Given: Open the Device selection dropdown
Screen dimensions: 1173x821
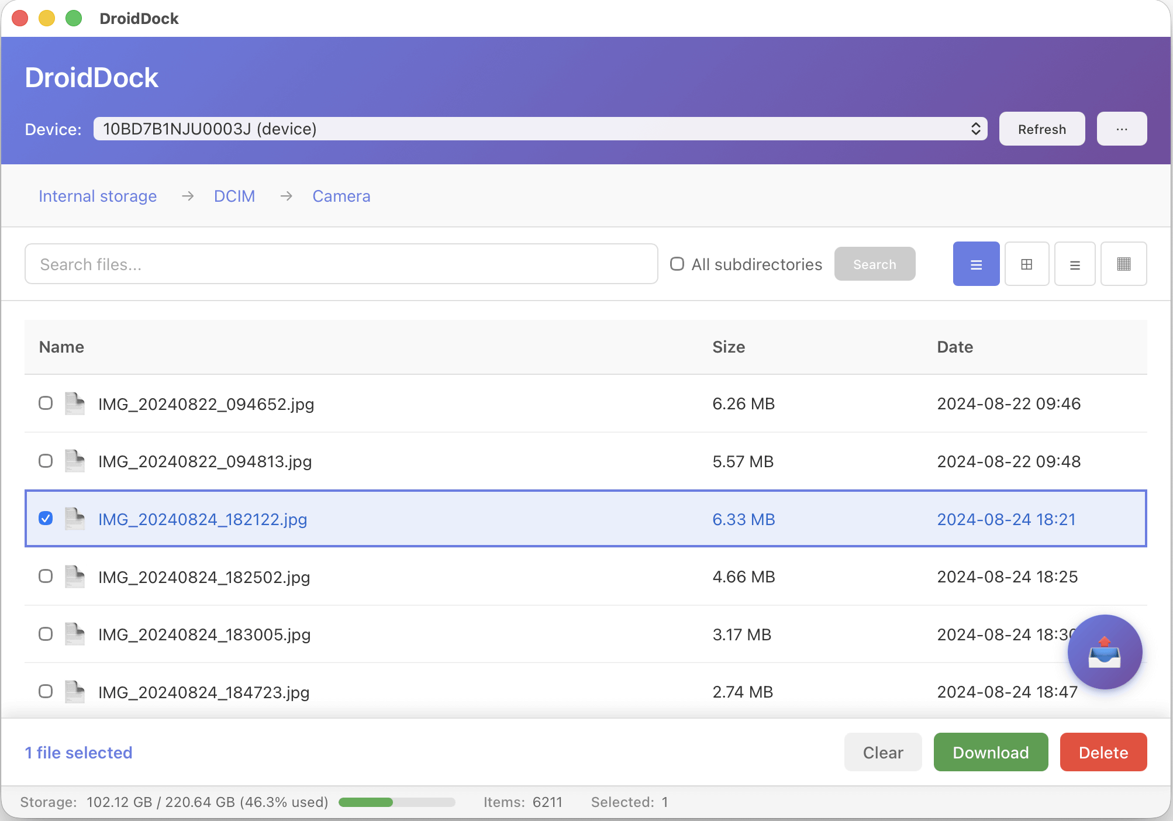Looking at the screenshot, I should [x=540, y=129].
